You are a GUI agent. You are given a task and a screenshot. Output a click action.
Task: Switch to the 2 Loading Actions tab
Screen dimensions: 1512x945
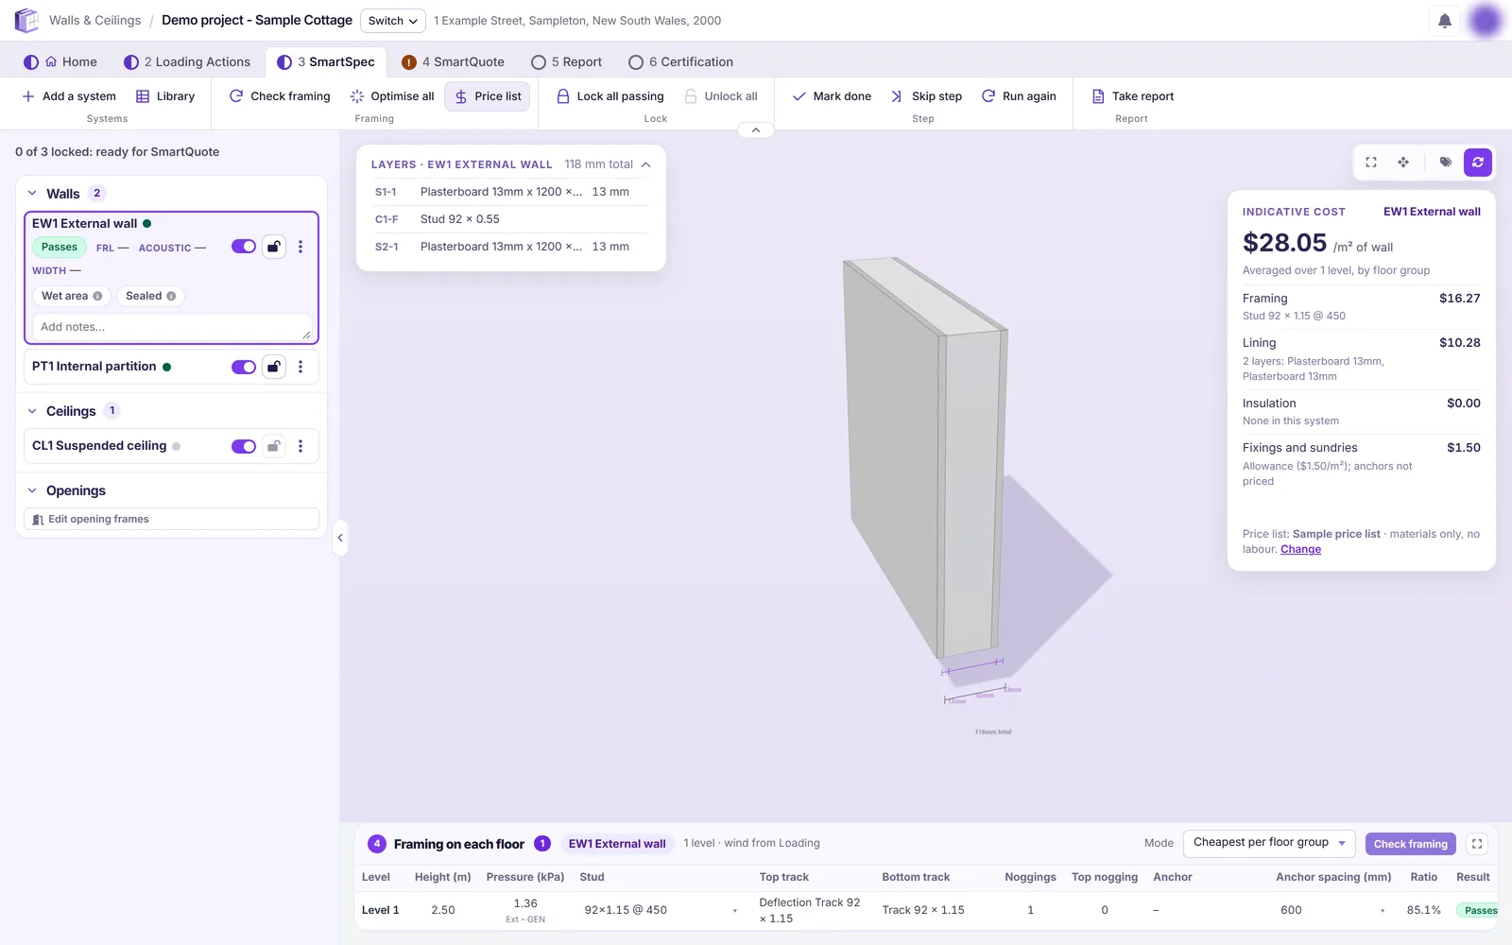coord(187,62)
